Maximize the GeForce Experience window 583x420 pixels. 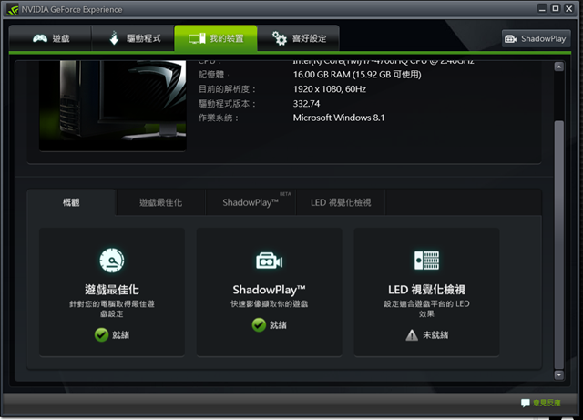[x=556, y=8]
